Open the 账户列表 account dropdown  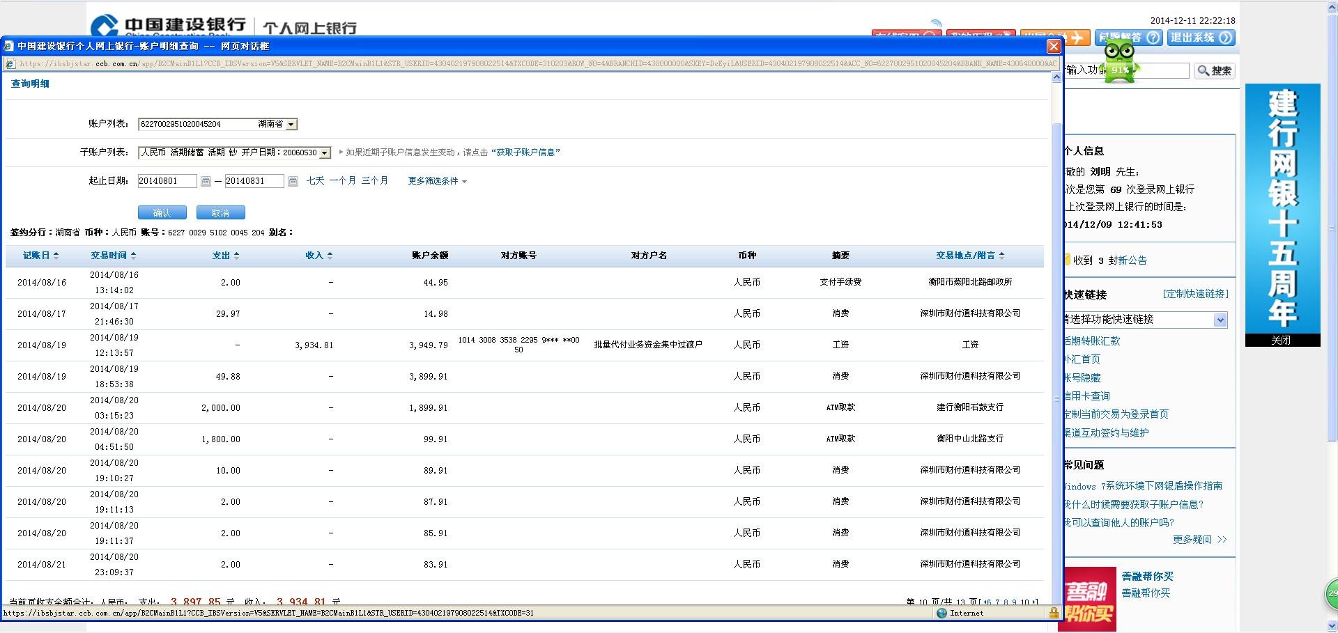291,124
